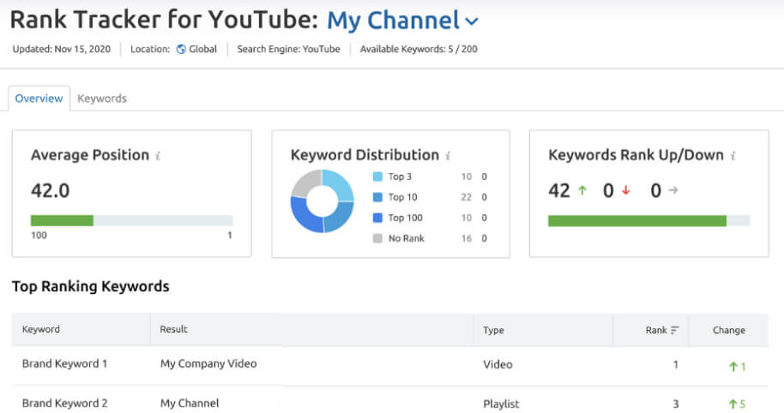Screen dimensions: 784x413
Task: Click the Top Ranking Keywords heading
Action: [x=91, y=286]
